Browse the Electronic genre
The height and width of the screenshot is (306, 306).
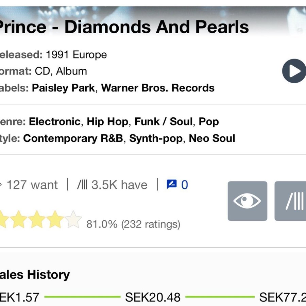tap(55, 121)
